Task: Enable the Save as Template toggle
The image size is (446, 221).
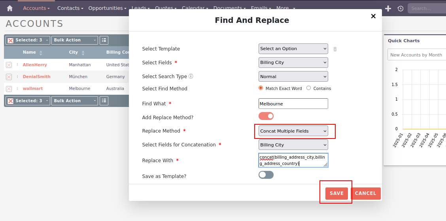Action: 266,175
